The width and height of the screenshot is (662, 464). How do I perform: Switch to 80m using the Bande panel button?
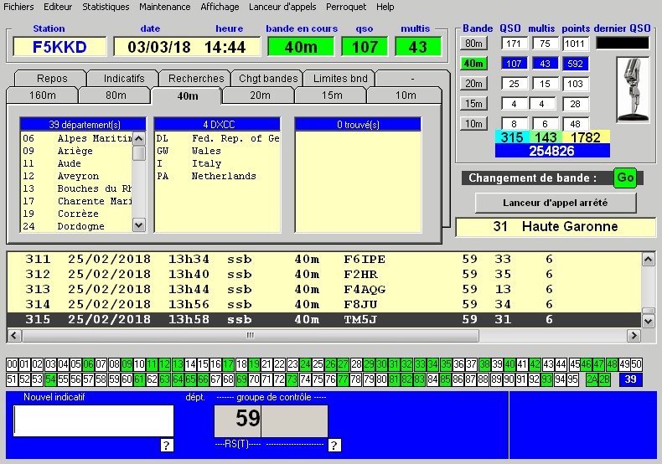pyautogui.click(x=473, y=43)
